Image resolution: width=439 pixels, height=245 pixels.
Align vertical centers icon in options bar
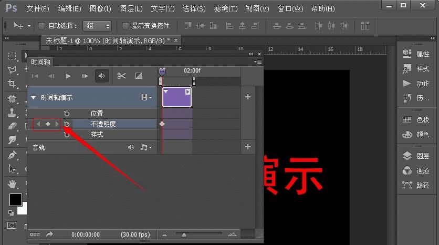click(201, 26)
